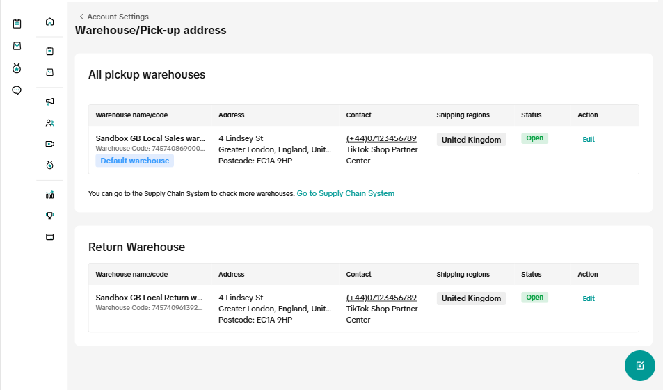663x390 pixels.
Task: Open the bar chart analytics icon
Action: coord(49,195)
